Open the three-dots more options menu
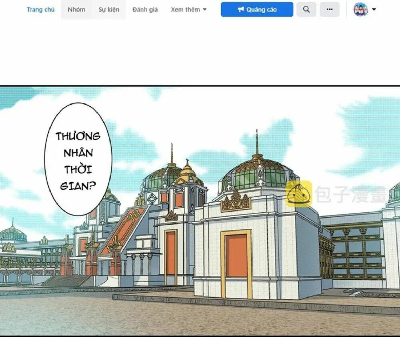Image resolution: width=400 pixels, height=337 pixels. pos(330,10)
